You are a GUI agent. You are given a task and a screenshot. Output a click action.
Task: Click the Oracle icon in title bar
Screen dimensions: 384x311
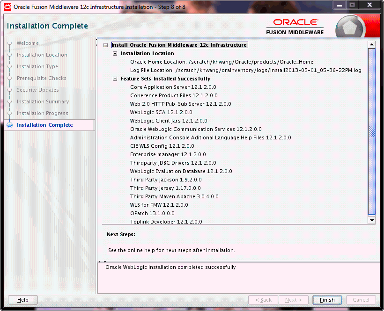pos(7,7)
